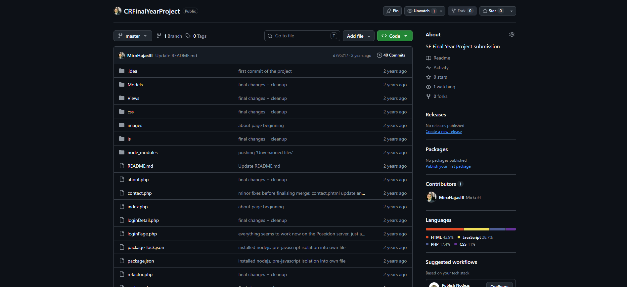Image resolution: width=627 pixels, height=287 pixels.
Task: Open the loginPage.php file
Action: click(142, 234)
